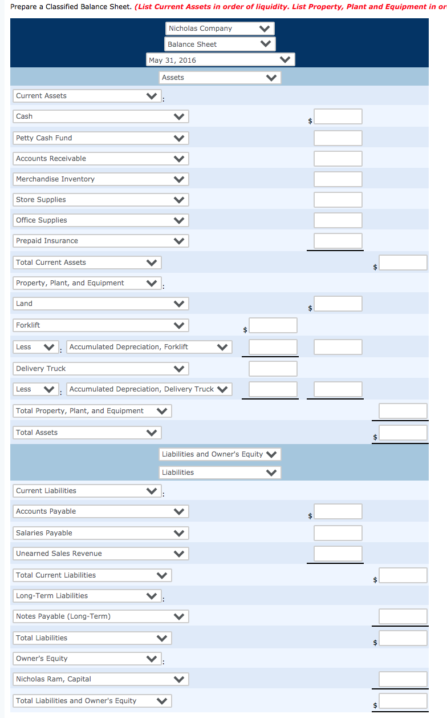Click the Total Current Assets amount box
This screenshot has height=718, width=447.
[x=403, y=262]
